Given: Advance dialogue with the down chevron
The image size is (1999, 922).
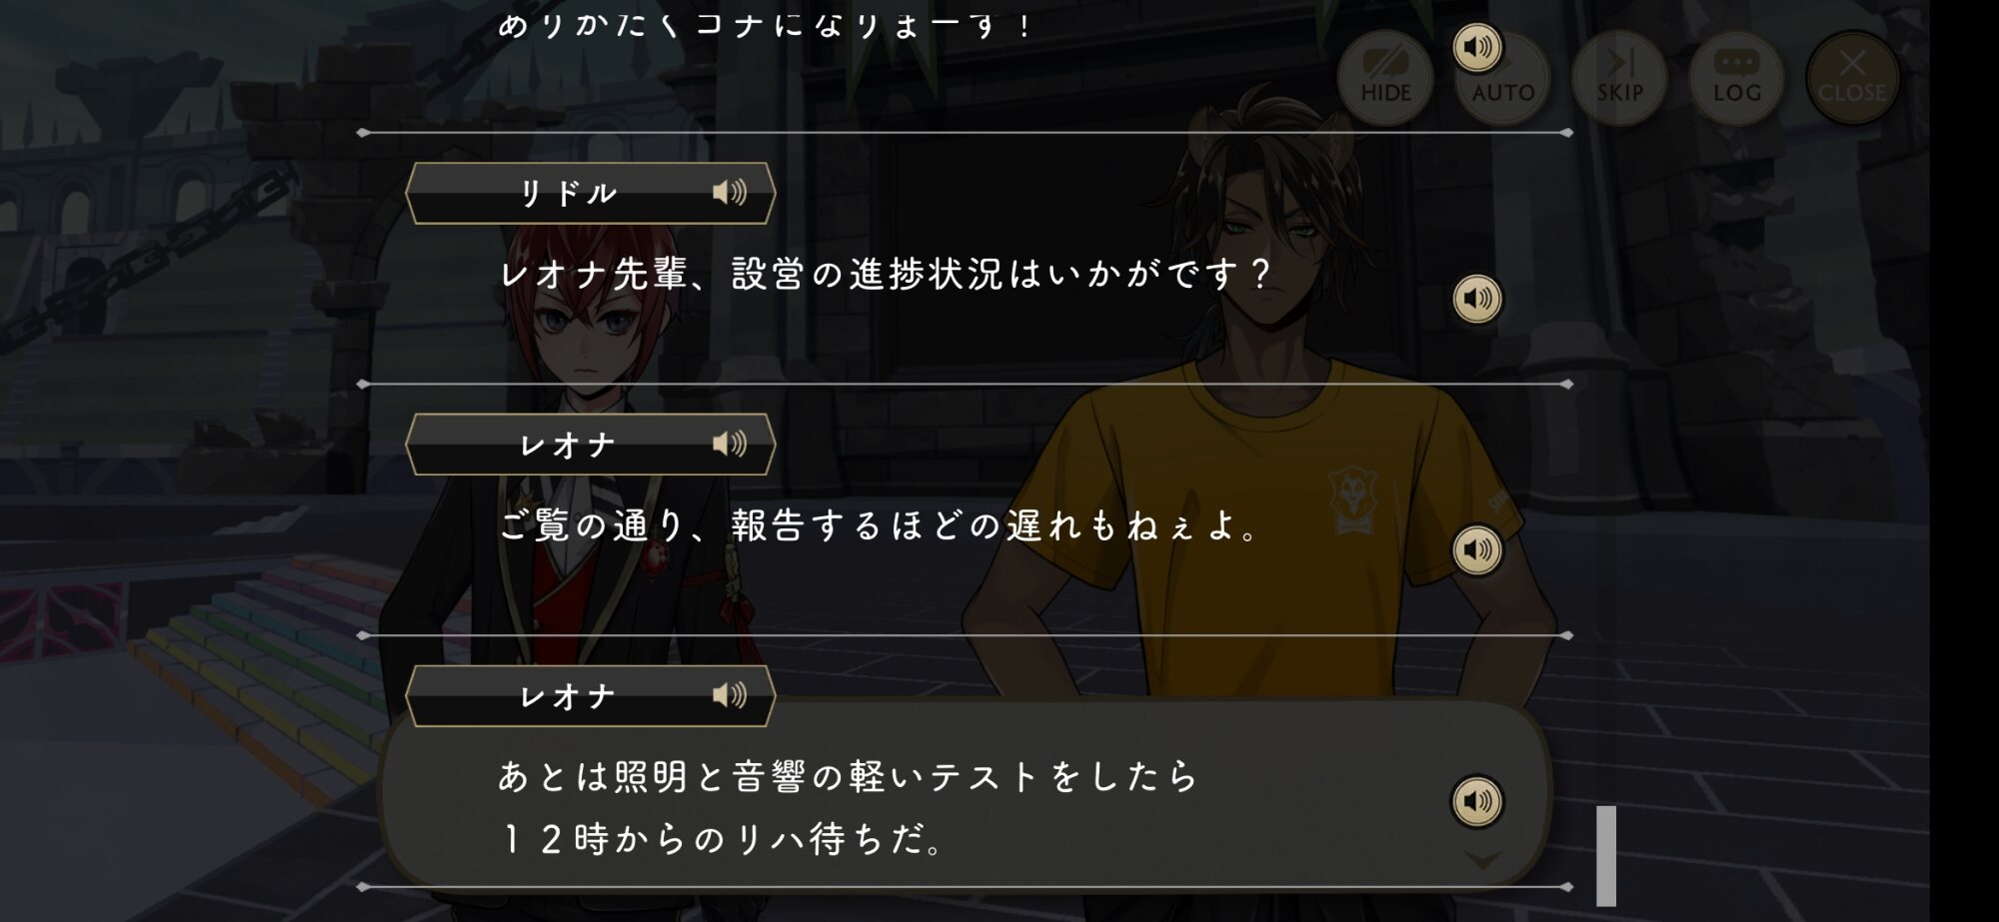Looking at the screenshot, I should (1482, 860).
